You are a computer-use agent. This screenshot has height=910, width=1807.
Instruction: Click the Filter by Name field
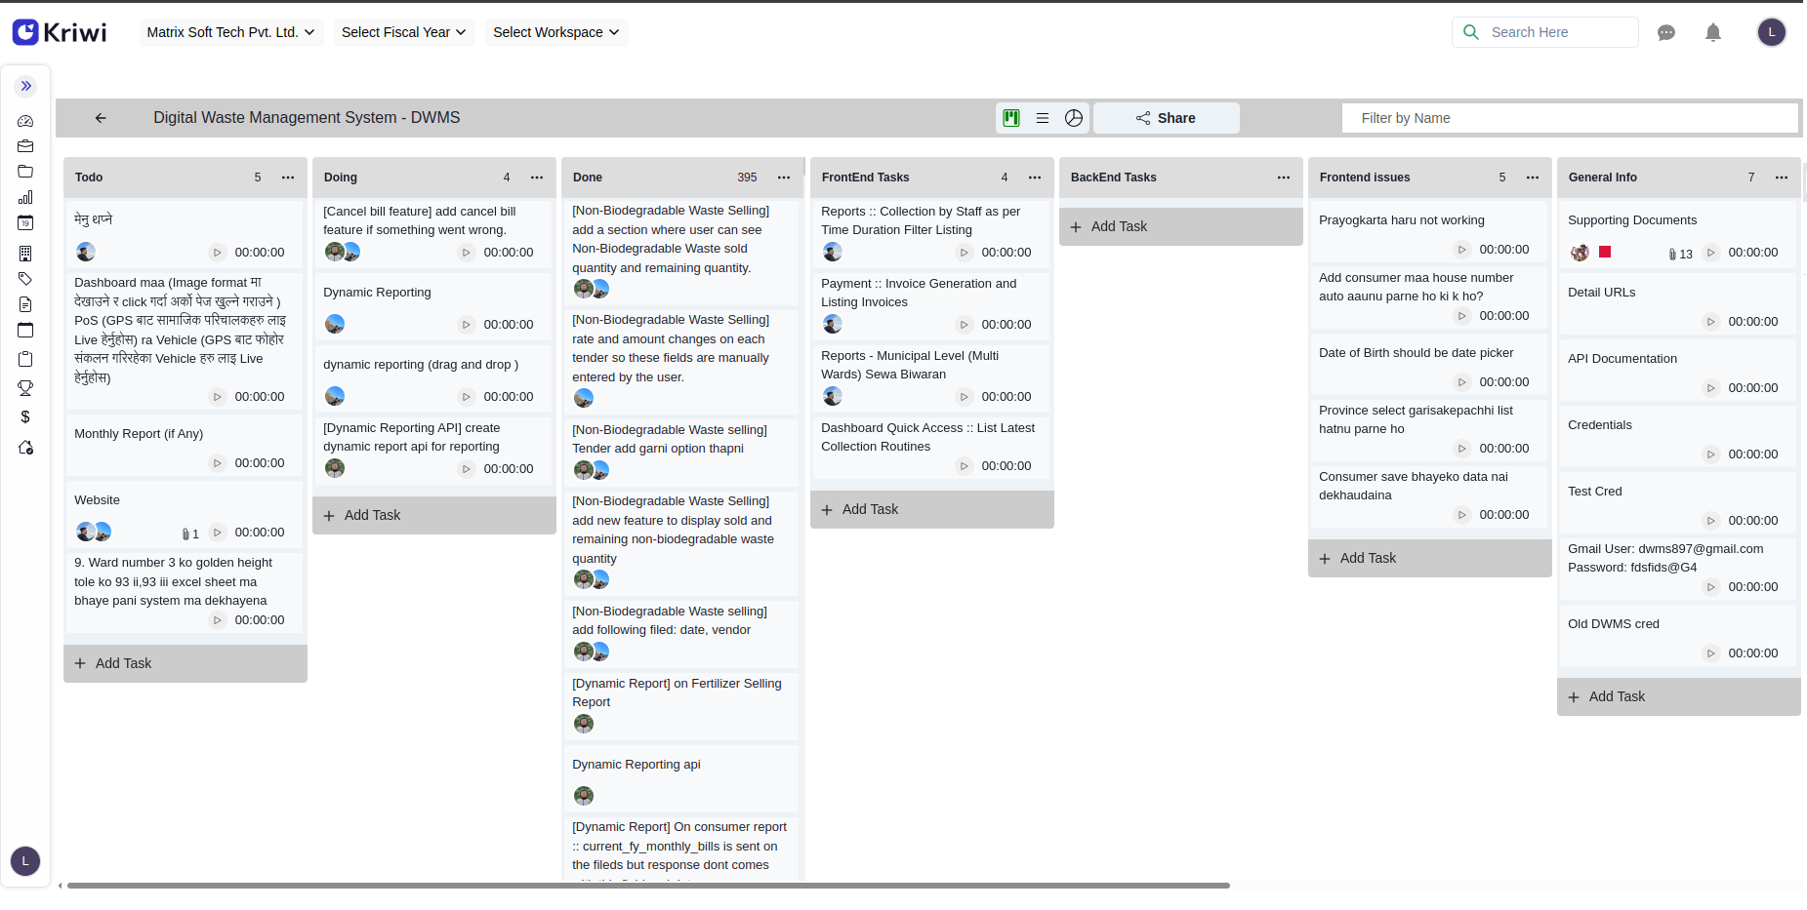coord(1569,118)
